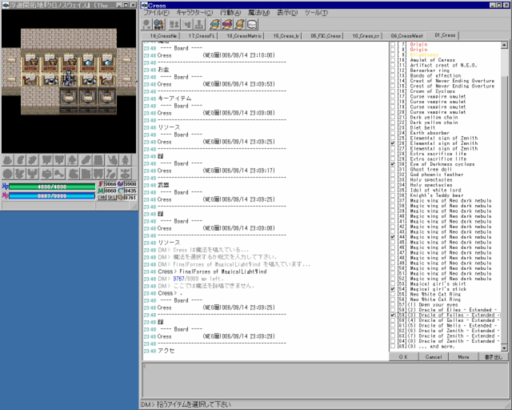This screenshot has width=512, height=410.
Task: Click the grey circle IN login toolbar icon
Action: tap(147, 24)
